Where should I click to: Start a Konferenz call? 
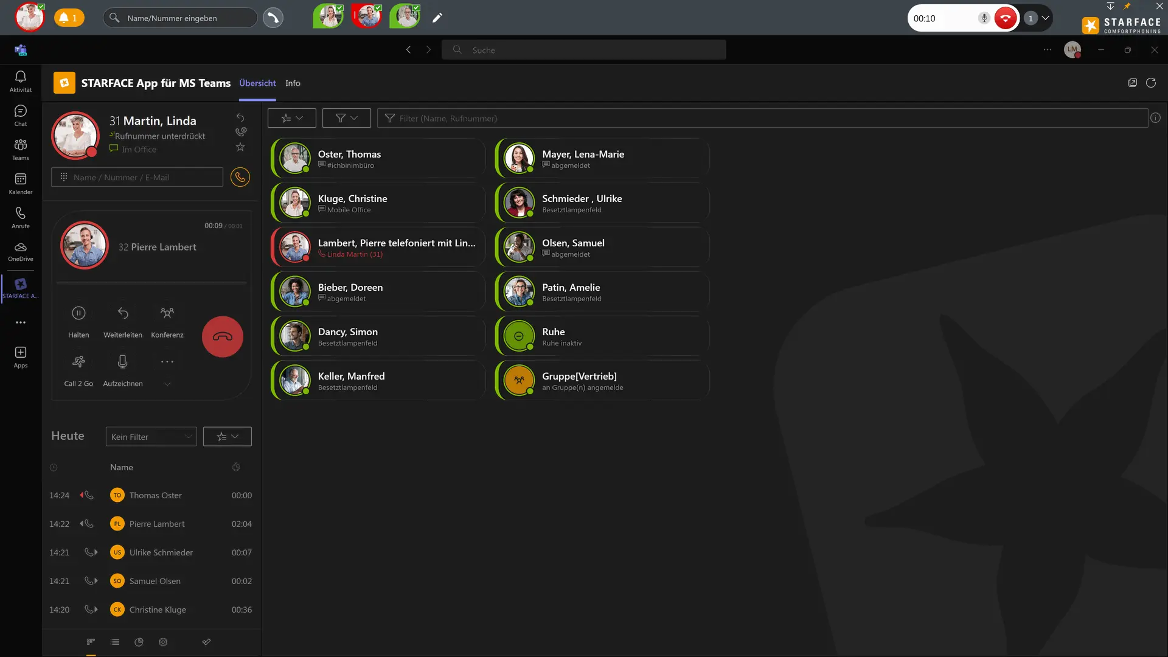(167, 313)
